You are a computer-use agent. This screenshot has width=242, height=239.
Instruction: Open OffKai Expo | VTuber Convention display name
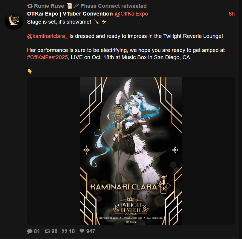coord(70,14)
